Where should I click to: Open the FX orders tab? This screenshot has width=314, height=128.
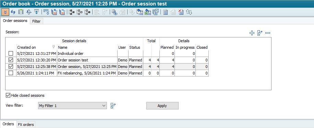point(26,125)
